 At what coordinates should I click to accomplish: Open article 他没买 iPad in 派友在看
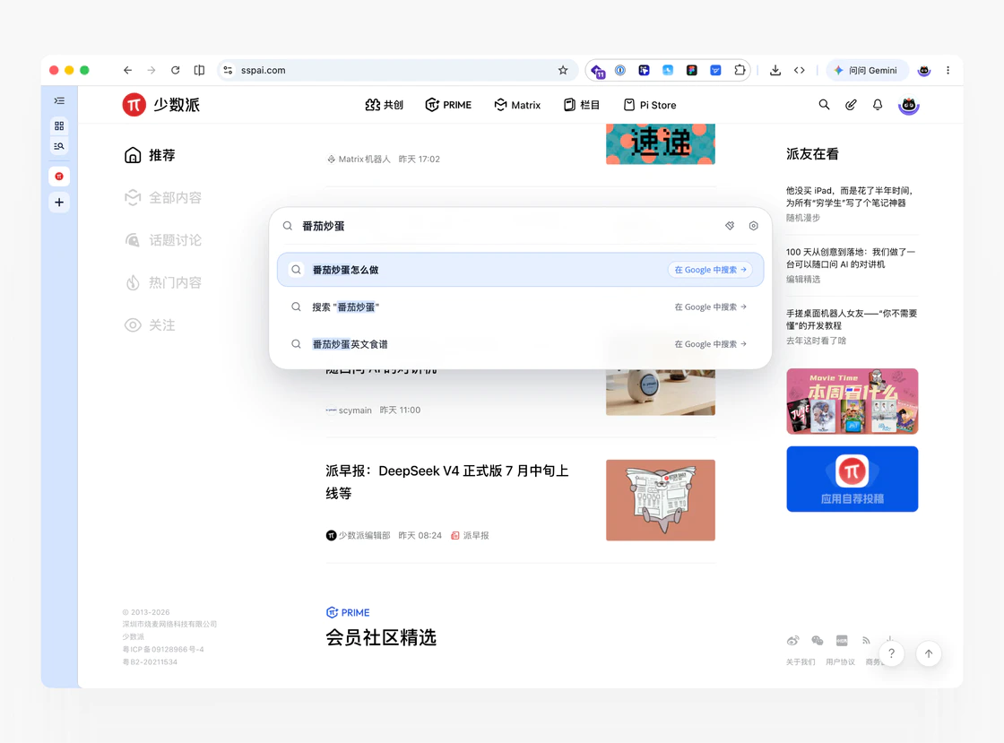point(850,196)
